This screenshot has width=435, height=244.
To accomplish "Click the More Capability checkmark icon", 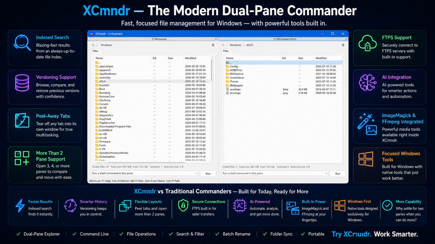I will pyautogui.click(x=387, y=205).
